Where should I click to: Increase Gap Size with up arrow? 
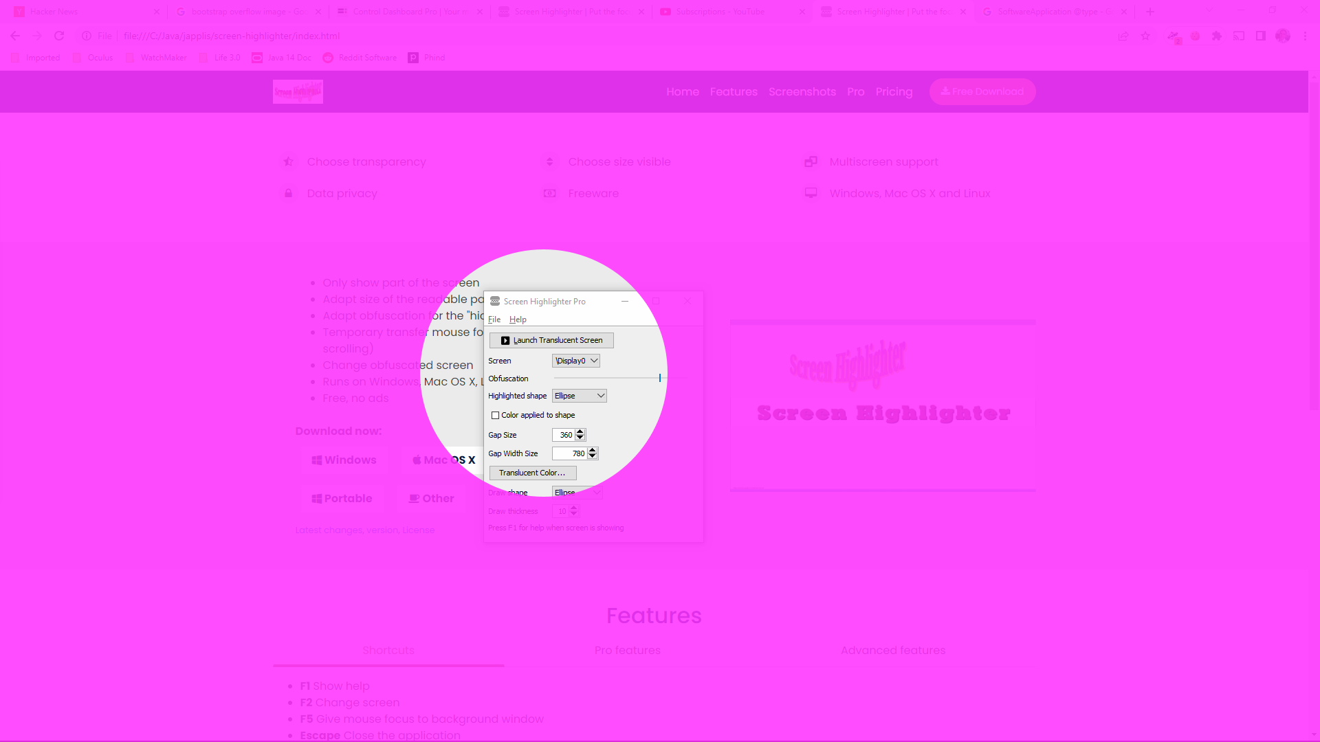tap(580, 431)
